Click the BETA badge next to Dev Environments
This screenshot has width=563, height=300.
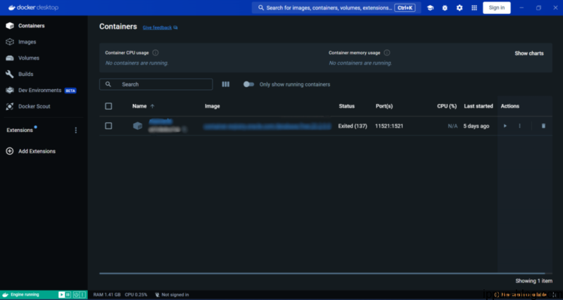point(70,91)
